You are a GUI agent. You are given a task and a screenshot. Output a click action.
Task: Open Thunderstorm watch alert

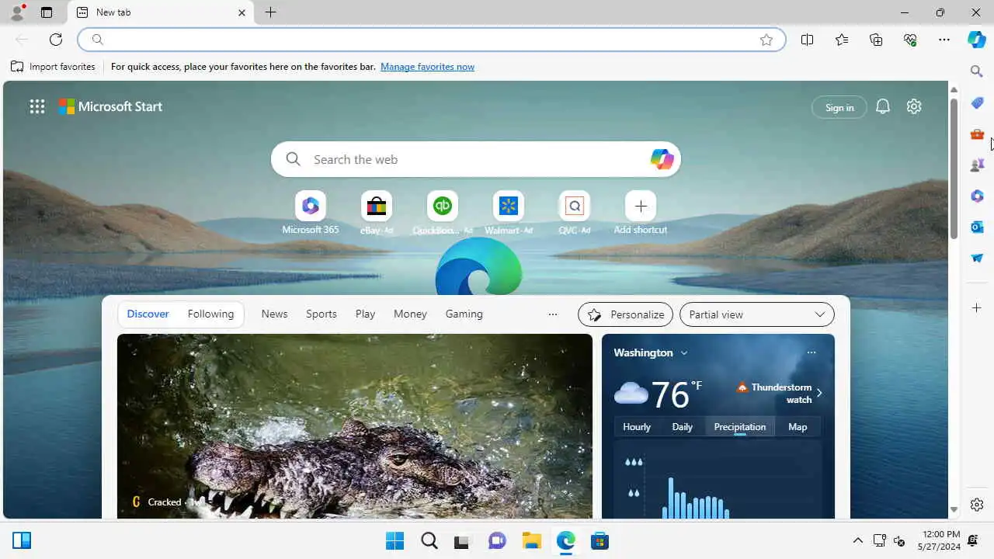click(780, 393)
